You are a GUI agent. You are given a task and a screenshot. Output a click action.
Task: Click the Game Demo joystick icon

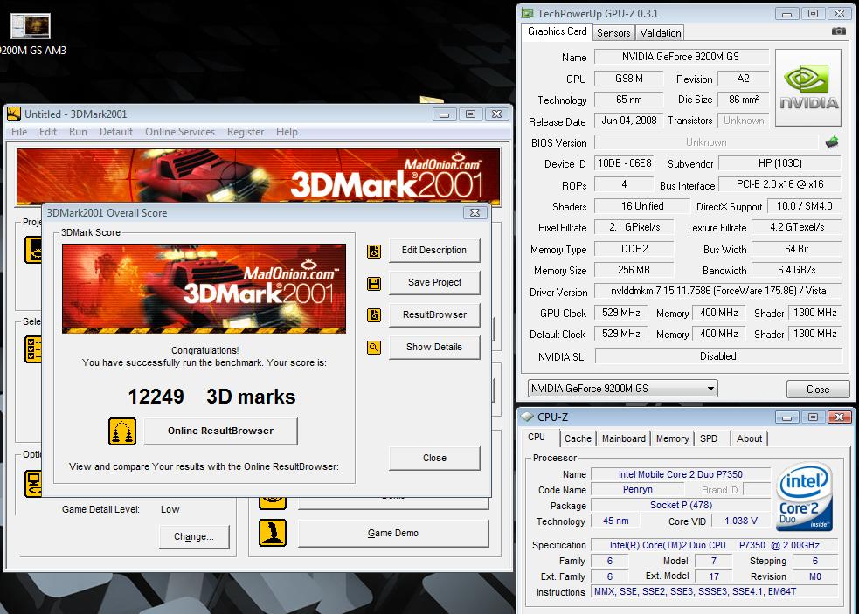273,533
